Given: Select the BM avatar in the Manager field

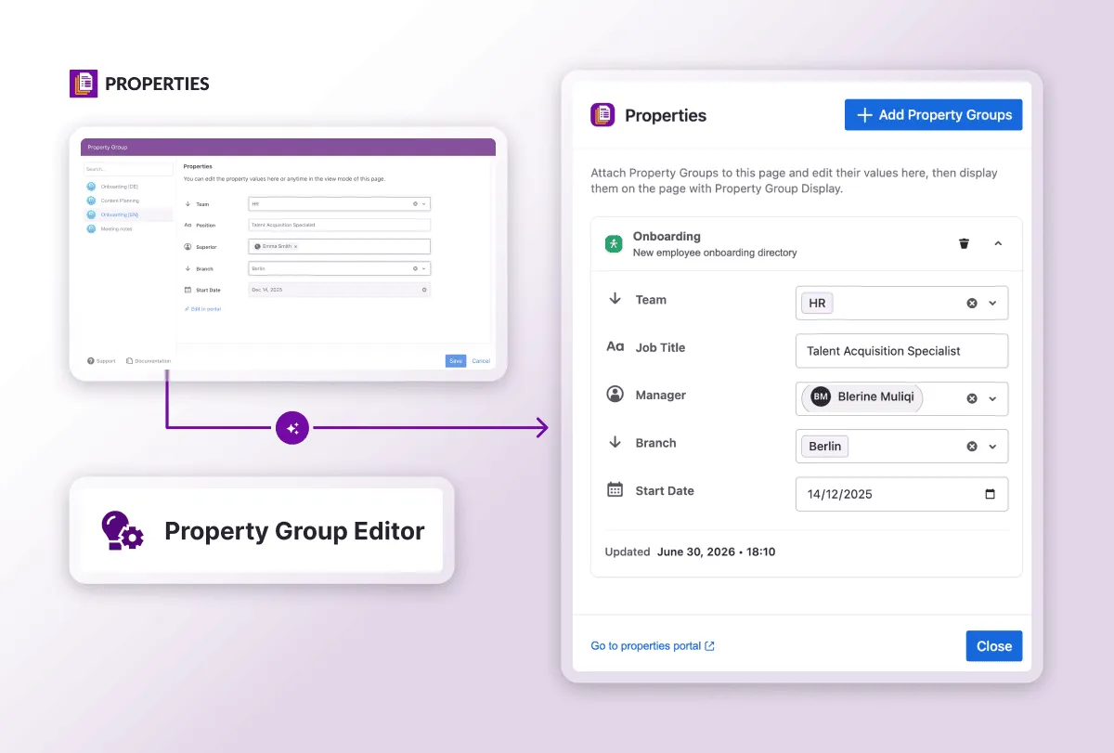Looking at the screenshot, I should 821,397.
